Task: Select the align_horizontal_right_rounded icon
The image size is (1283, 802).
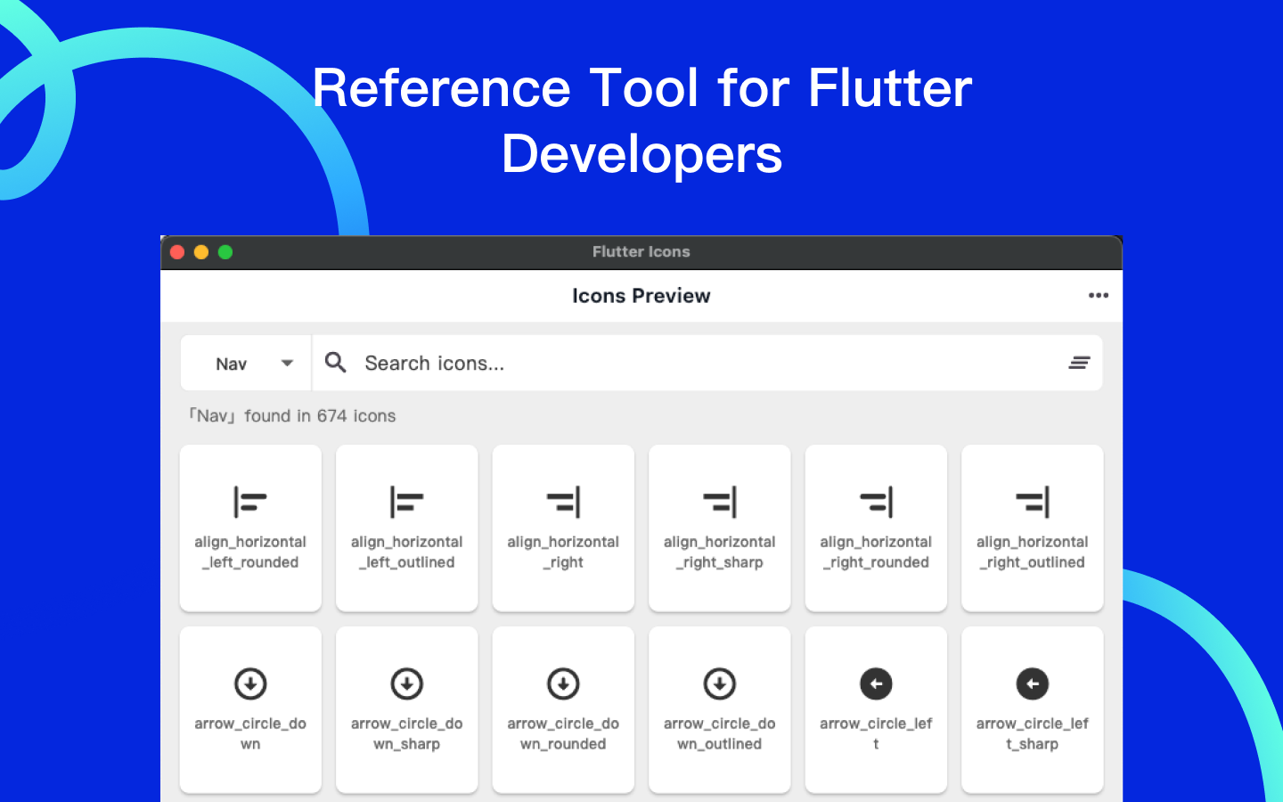Action: click(x=876, y=528)
